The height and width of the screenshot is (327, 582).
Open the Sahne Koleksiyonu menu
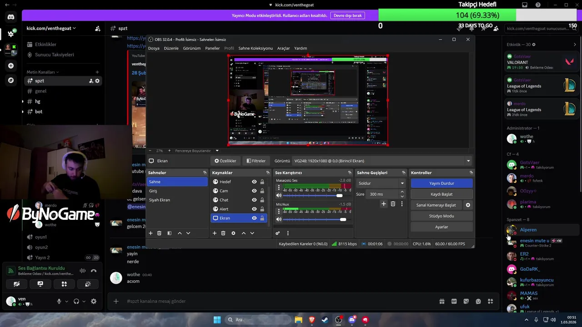[x=256, y=48]
